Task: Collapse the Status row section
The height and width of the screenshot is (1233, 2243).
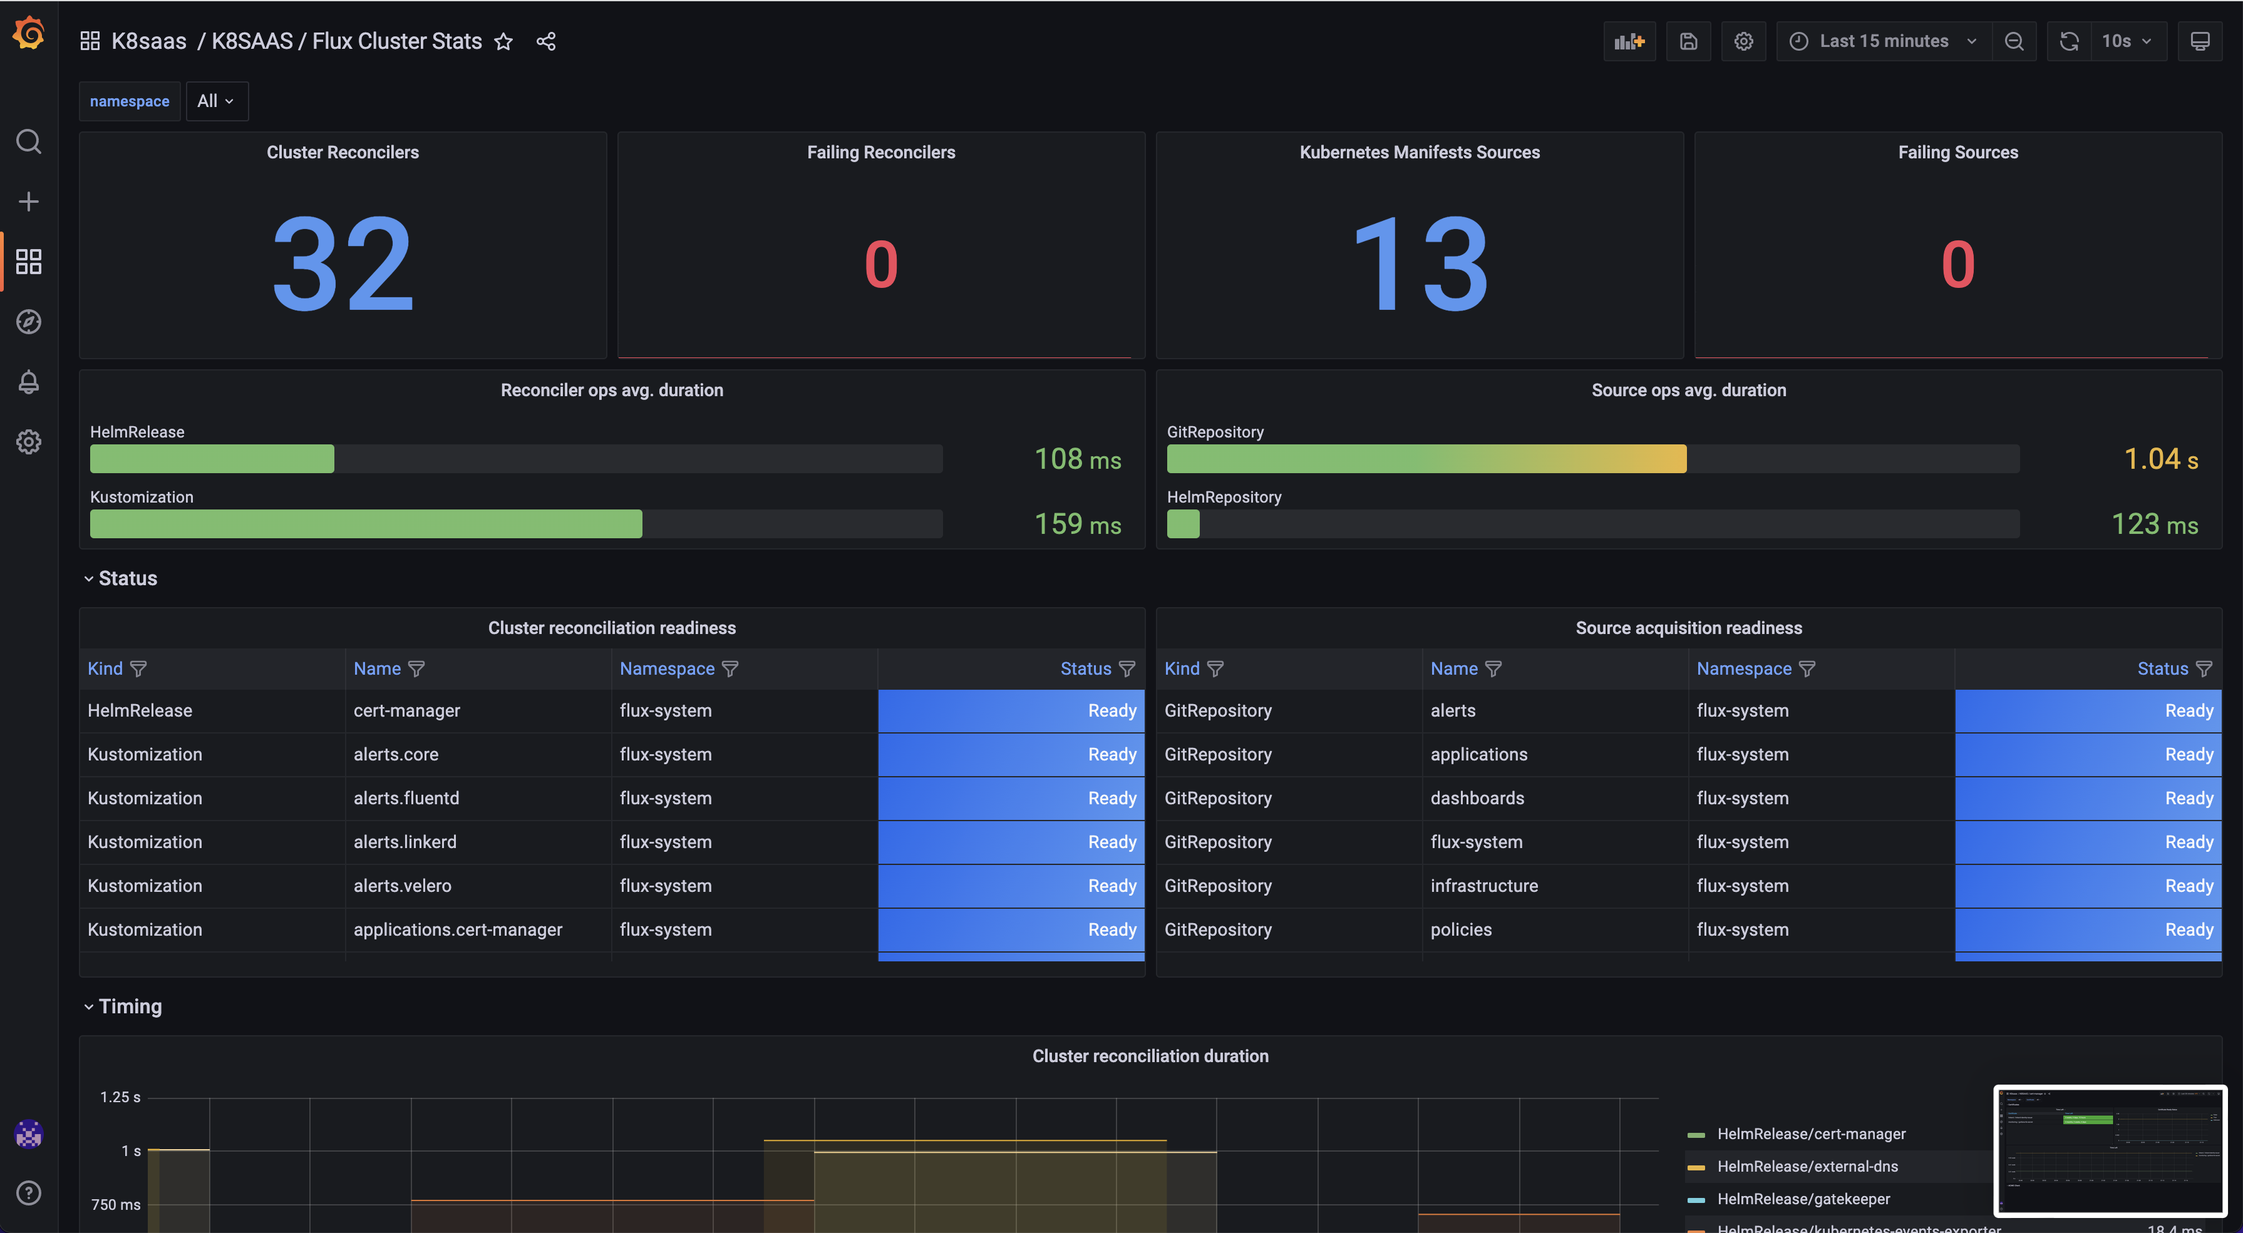Action: 120,578
